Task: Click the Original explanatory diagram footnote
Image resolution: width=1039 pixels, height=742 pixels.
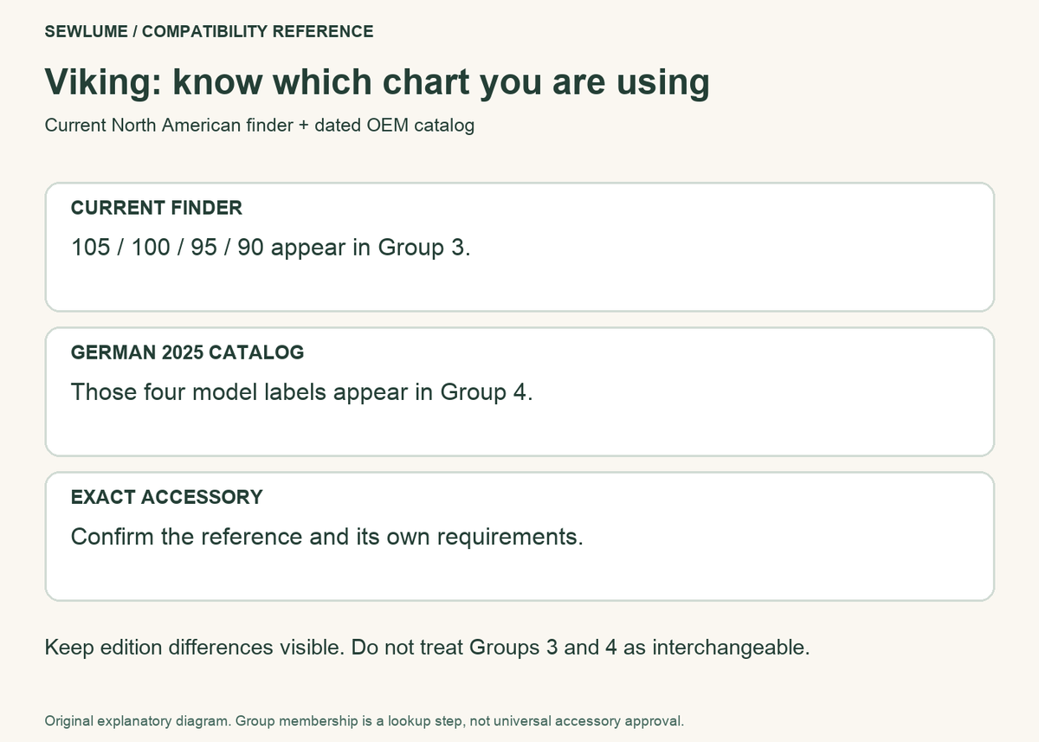Action: coord(364,720)
